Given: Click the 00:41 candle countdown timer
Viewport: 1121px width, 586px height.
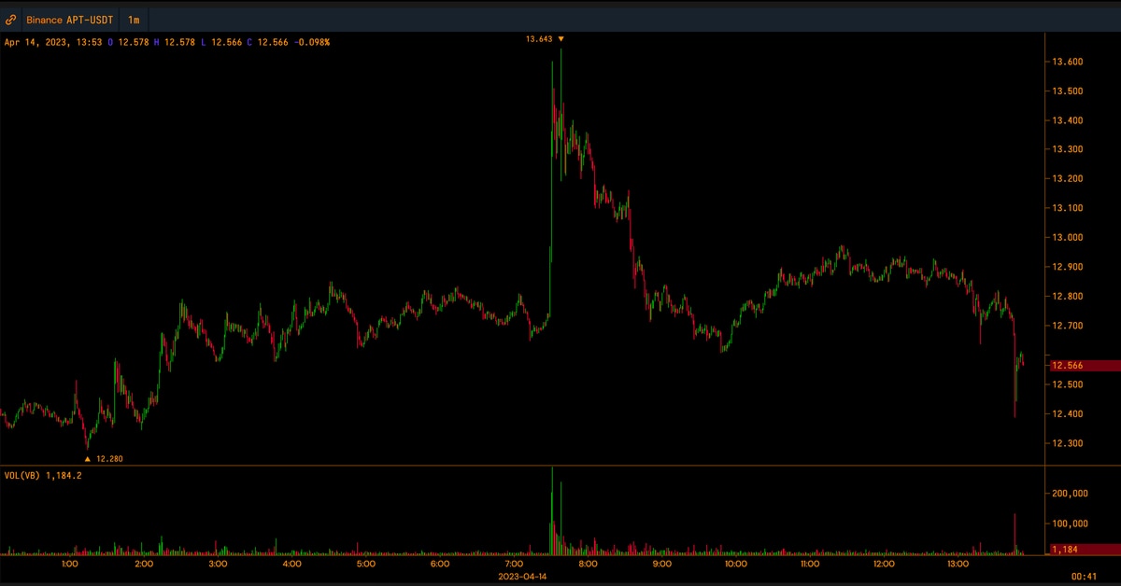Looking at the screenshot, I should 1083,577.
